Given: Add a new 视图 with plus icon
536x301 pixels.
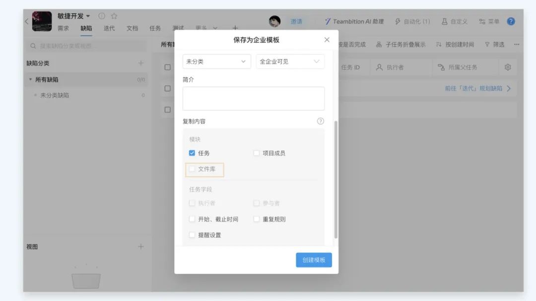Looking at the screenshot, I should coord(141,247).
